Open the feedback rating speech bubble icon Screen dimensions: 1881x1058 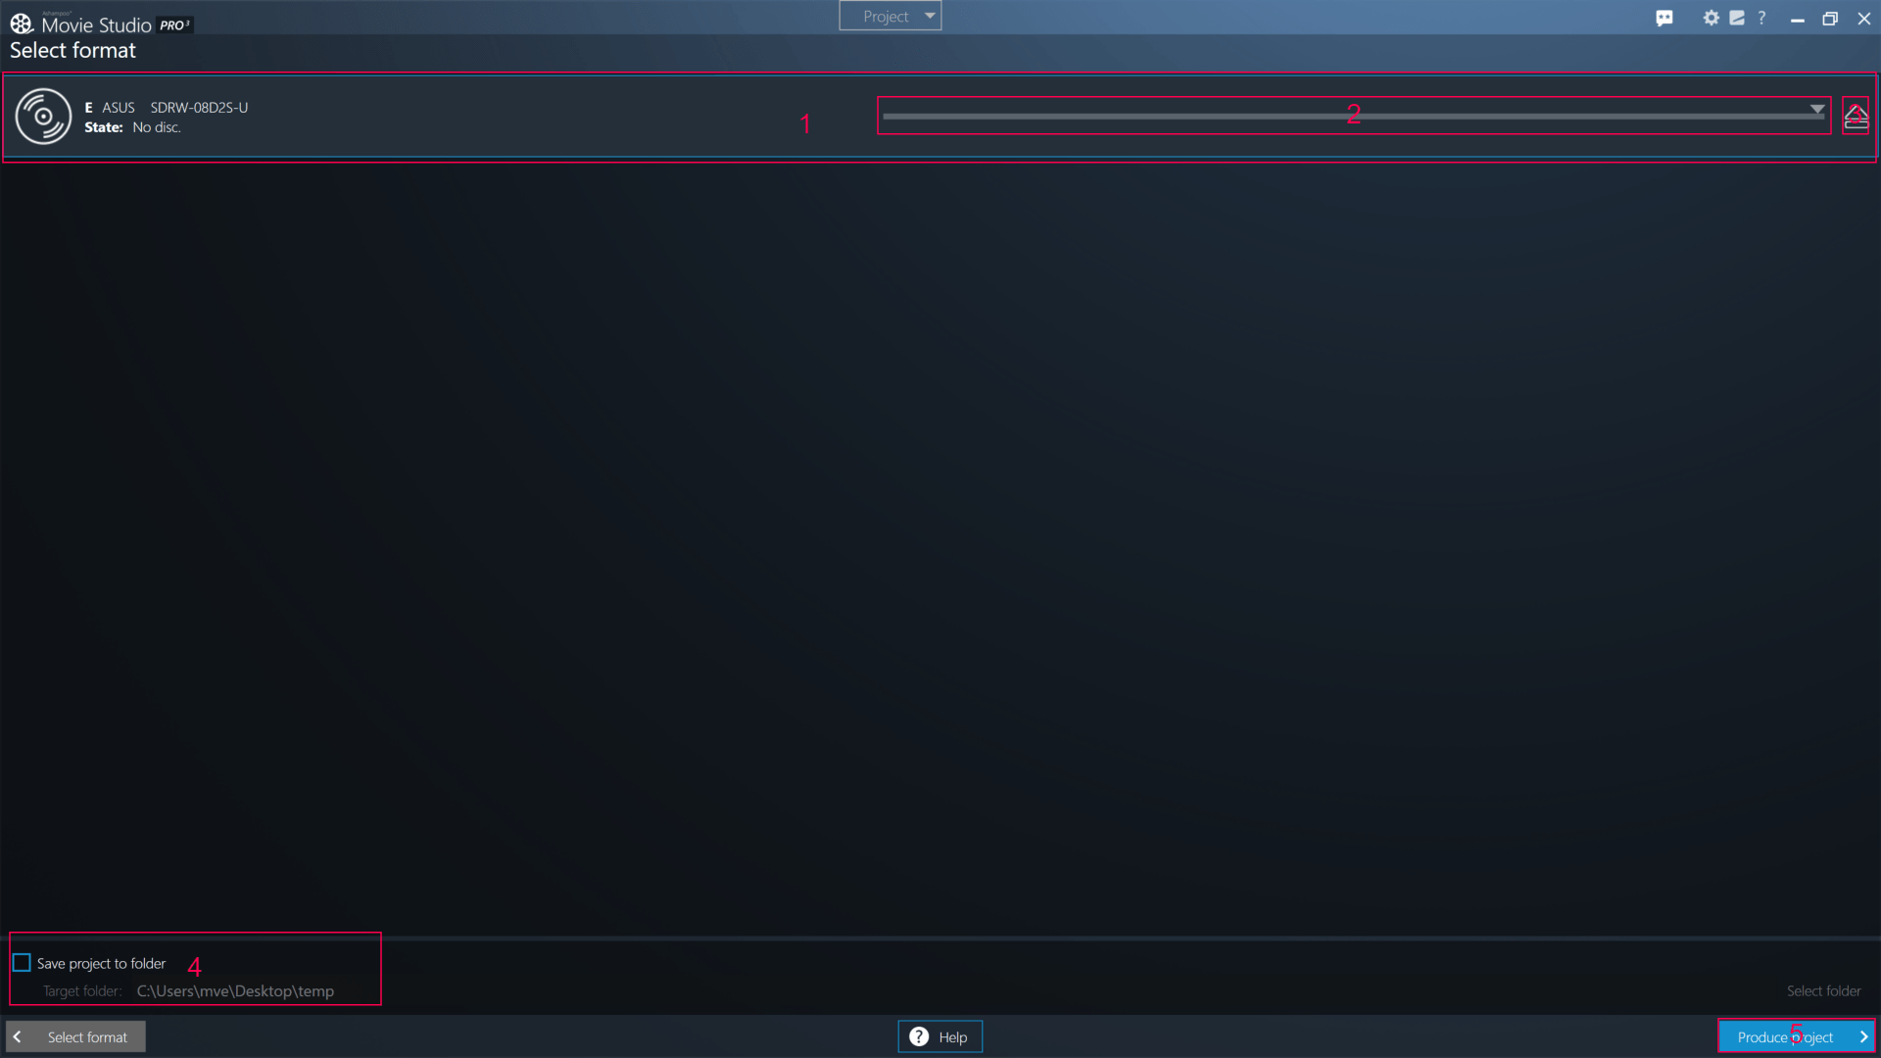coord(1664,18)
